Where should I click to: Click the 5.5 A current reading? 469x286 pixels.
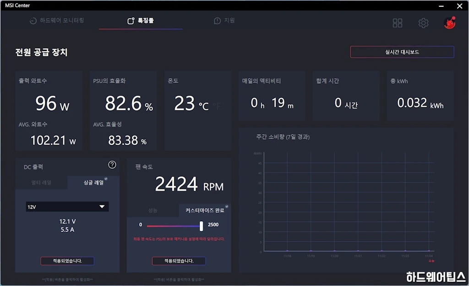click(67, 230)
